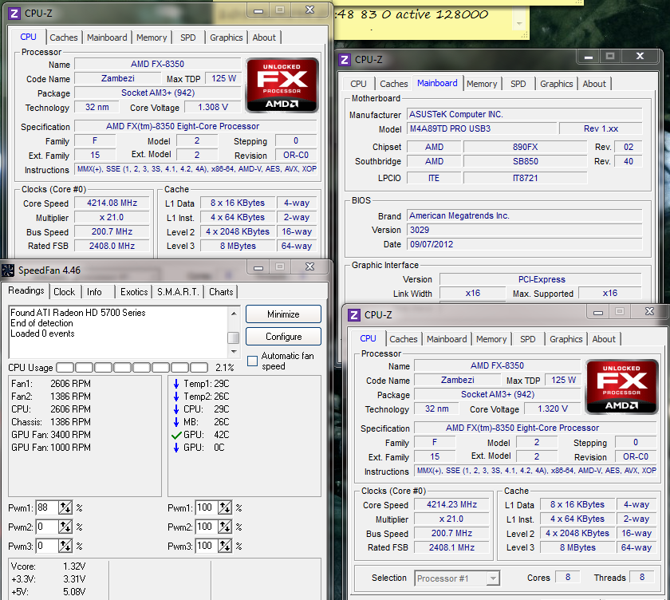Click the sticky note text "48 83 0 active 128000"
Viewport: 670px width, 600px height.
[x=412, y=14]
